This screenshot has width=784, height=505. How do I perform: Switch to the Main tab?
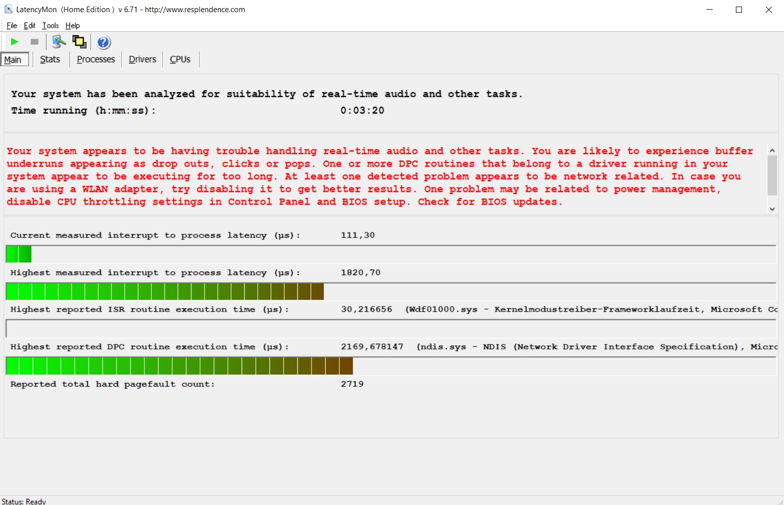(14, 60)
